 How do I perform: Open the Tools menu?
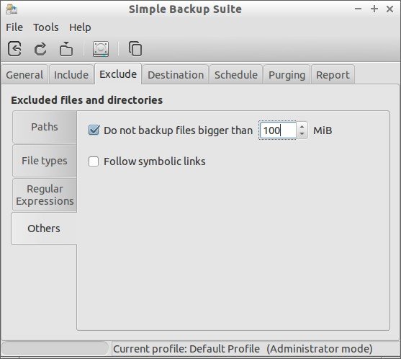46,27
